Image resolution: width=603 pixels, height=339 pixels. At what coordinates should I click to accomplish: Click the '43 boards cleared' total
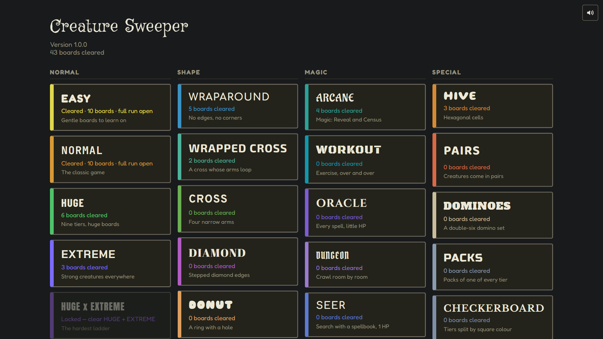click(77, 53)
